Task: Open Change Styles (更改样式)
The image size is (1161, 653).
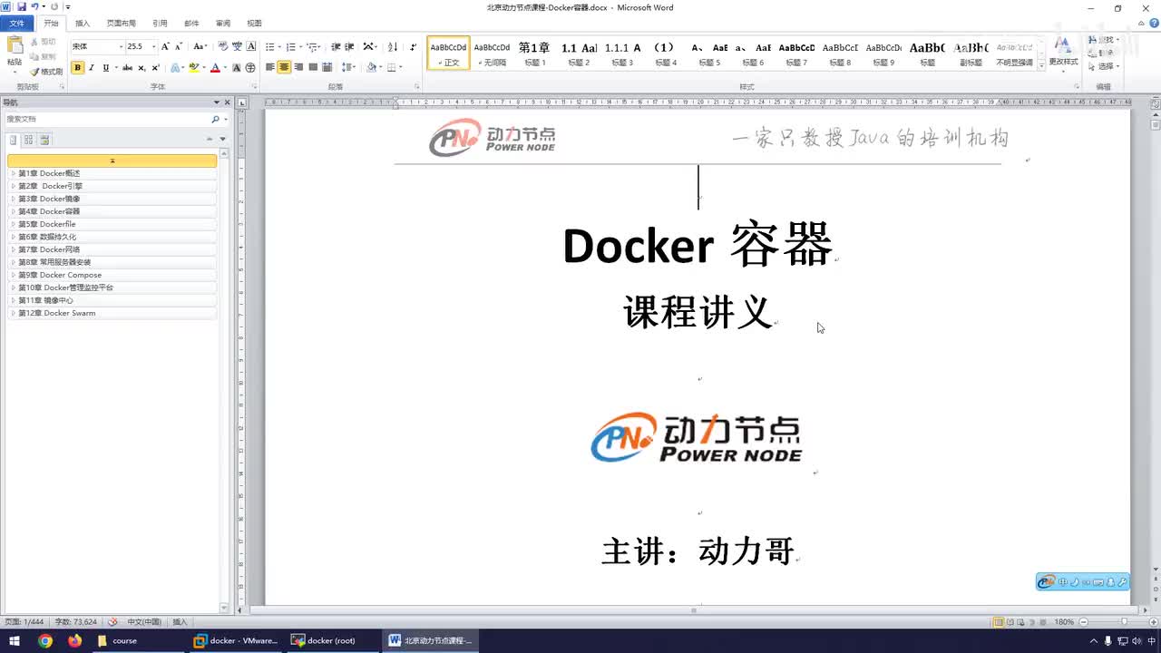Action: point(1063,53)
